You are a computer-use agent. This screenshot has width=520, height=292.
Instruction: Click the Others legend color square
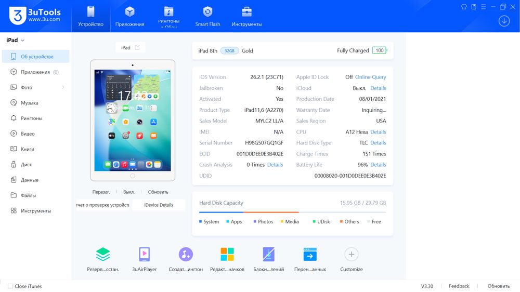pyautogui.click(x=341, y=221)
